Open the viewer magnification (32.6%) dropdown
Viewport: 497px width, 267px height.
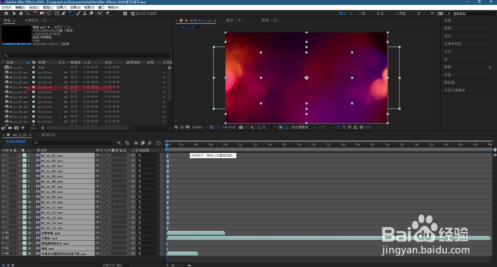pos(200,127)
